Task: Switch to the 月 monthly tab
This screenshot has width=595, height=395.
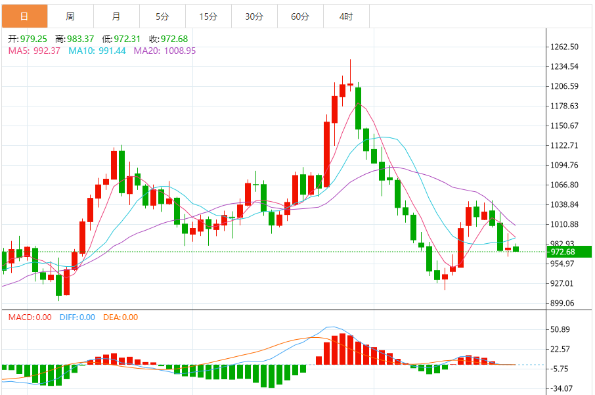Action: click(116, 16)
